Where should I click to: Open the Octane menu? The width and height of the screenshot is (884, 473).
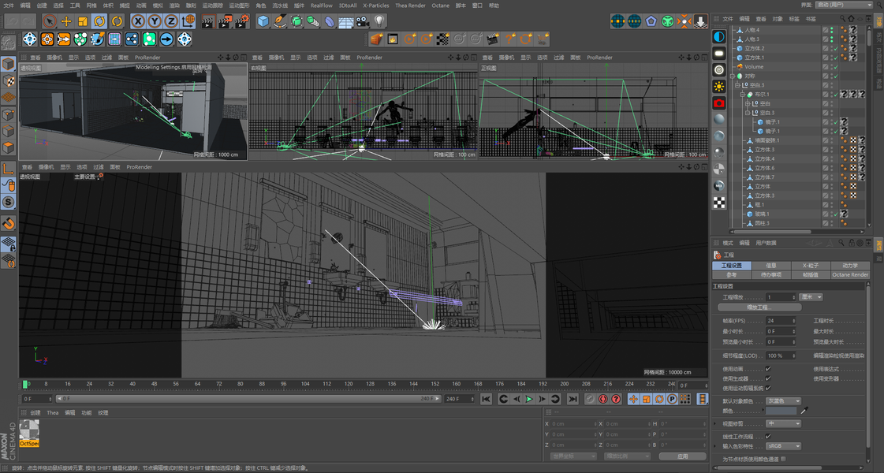click(x=440, y=5)
